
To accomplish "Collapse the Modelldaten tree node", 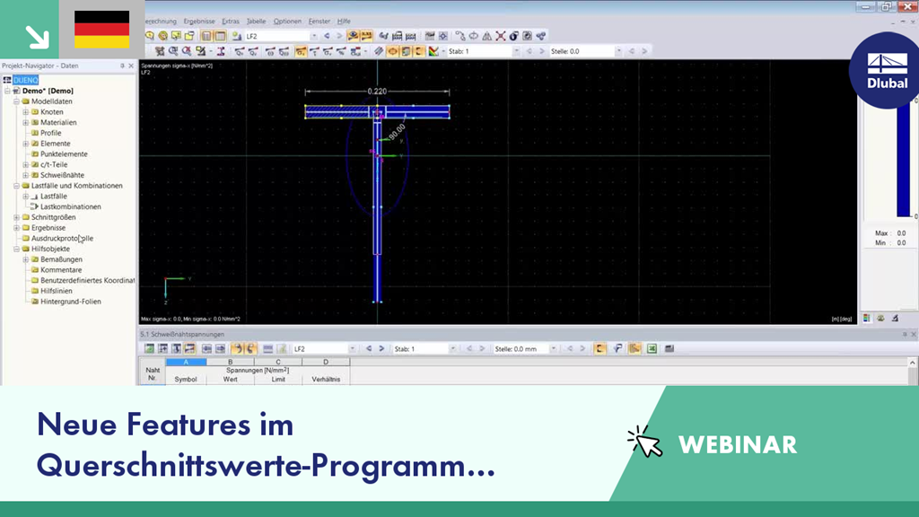I will click(16, 101).
